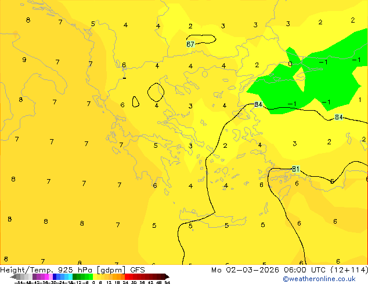Image resolution: width=368 pixels, height=284 pixels.
Task: Click the round closed contour over northern Greece
Action: click(156, 92)
